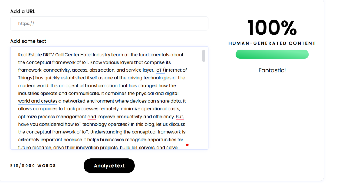
Task: Click the red grammar indicator dot
Action: 187,145
